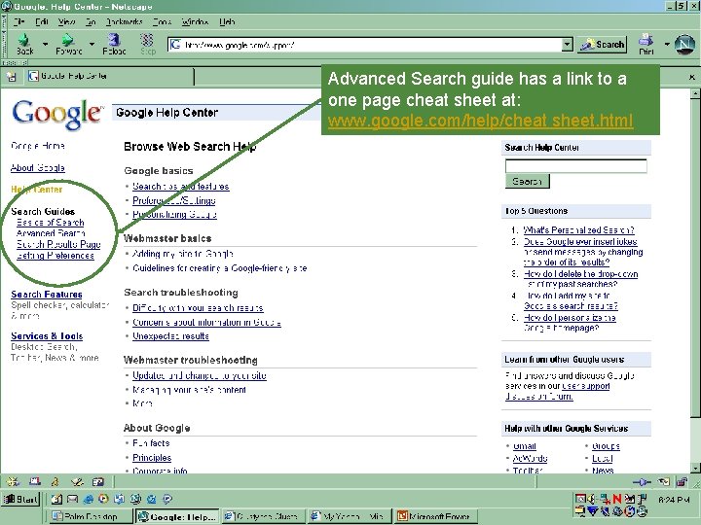The height and width of the screenshot is (525, 701).
Task: Open a new tab with the tab bar icon
Action: [11, 77]
